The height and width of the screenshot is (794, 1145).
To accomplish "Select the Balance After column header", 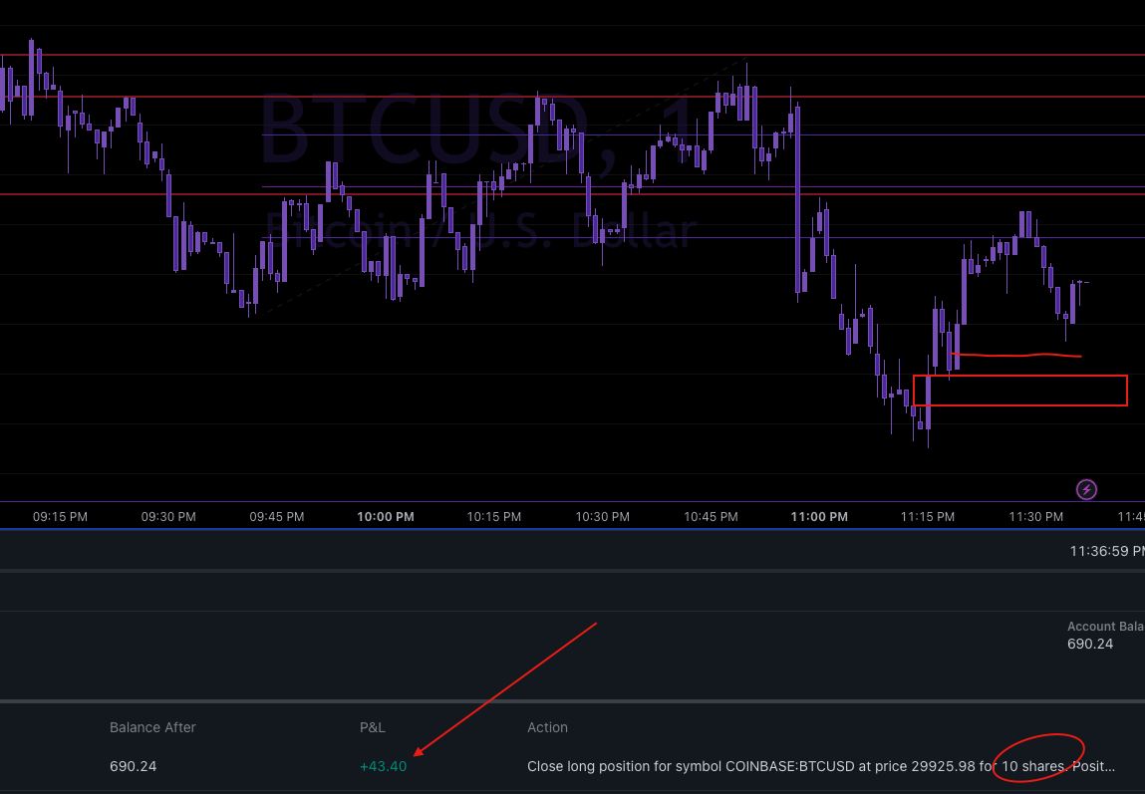I will 152,727.
